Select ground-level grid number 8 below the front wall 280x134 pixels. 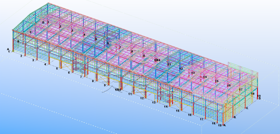tap(93, 81)
